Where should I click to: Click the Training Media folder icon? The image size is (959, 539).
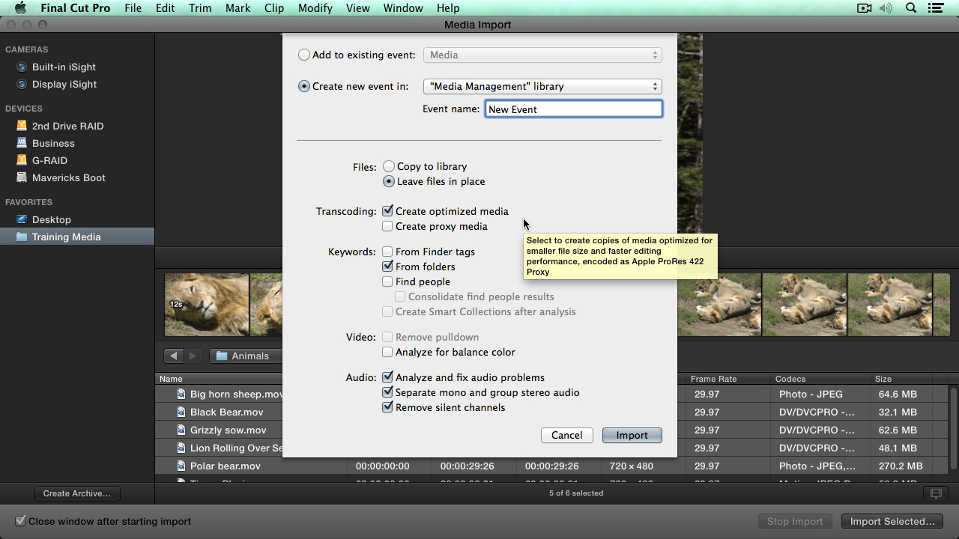coord(22,237)
